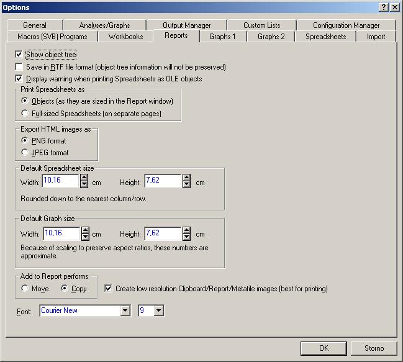Click the Spreadsheet Height input field
403x362 pixels.
coord(163,181)
